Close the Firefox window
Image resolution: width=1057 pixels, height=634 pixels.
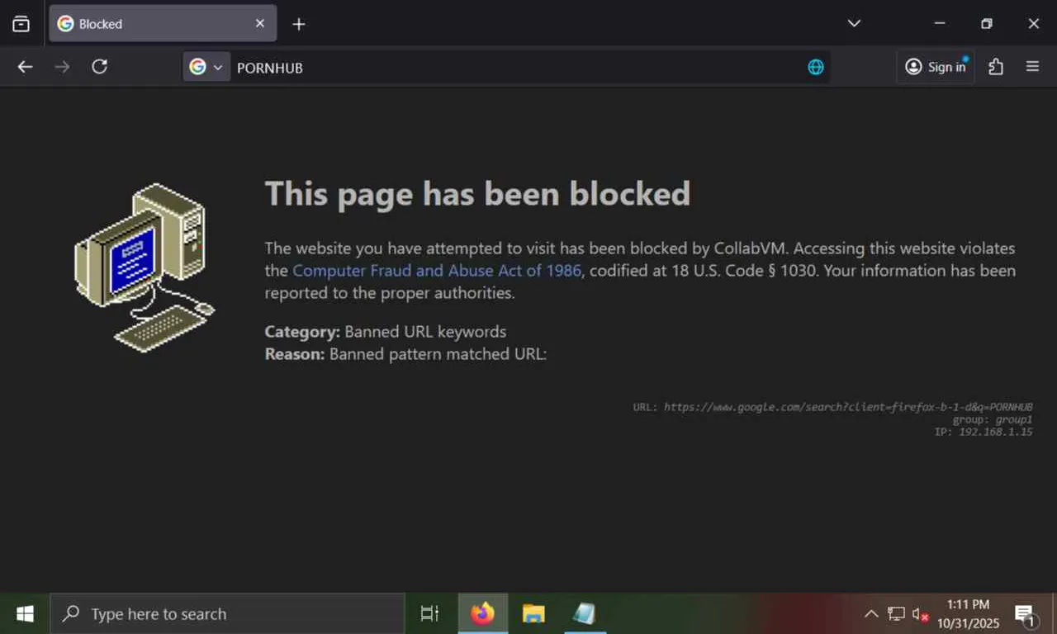tap(1033, 24)
